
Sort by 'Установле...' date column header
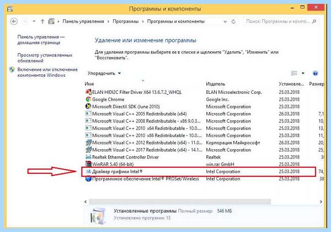coord(291,84)
